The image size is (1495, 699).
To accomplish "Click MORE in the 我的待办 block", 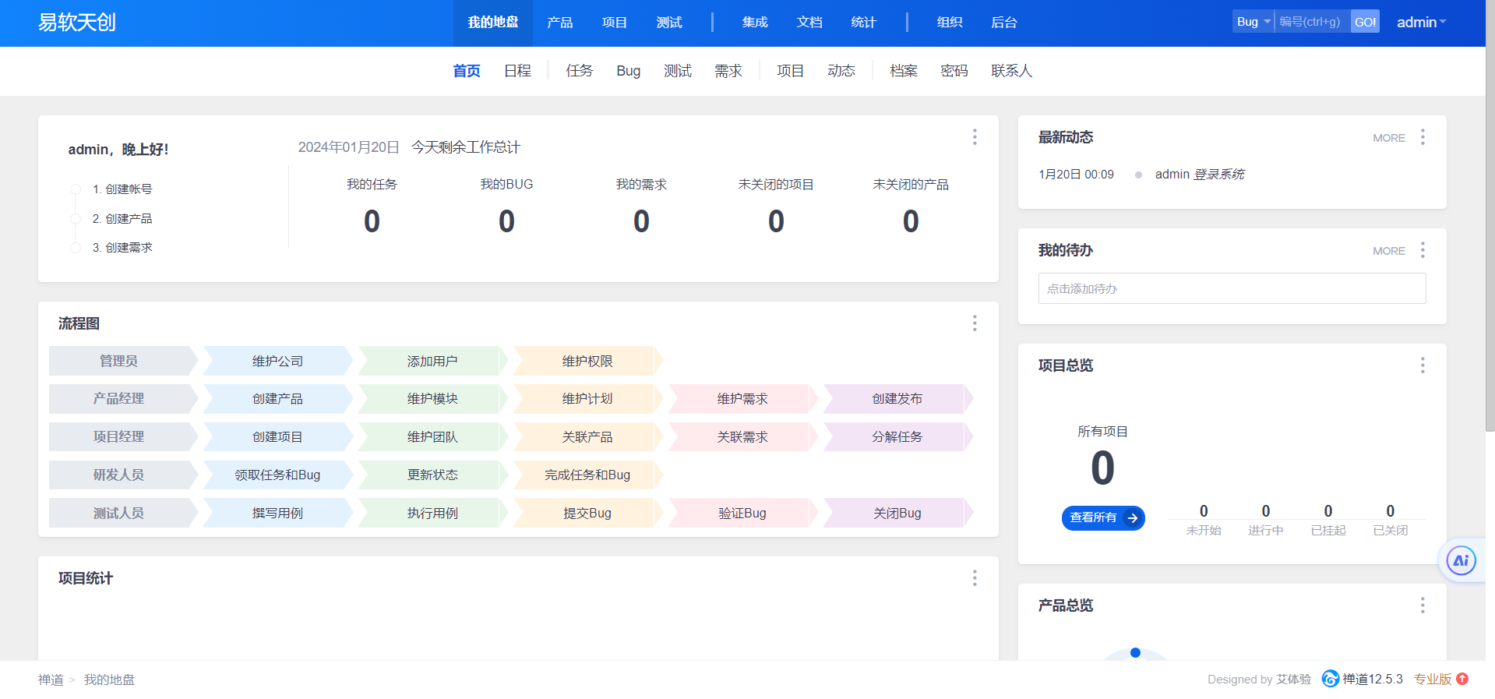I will [x=1389, y=251].
